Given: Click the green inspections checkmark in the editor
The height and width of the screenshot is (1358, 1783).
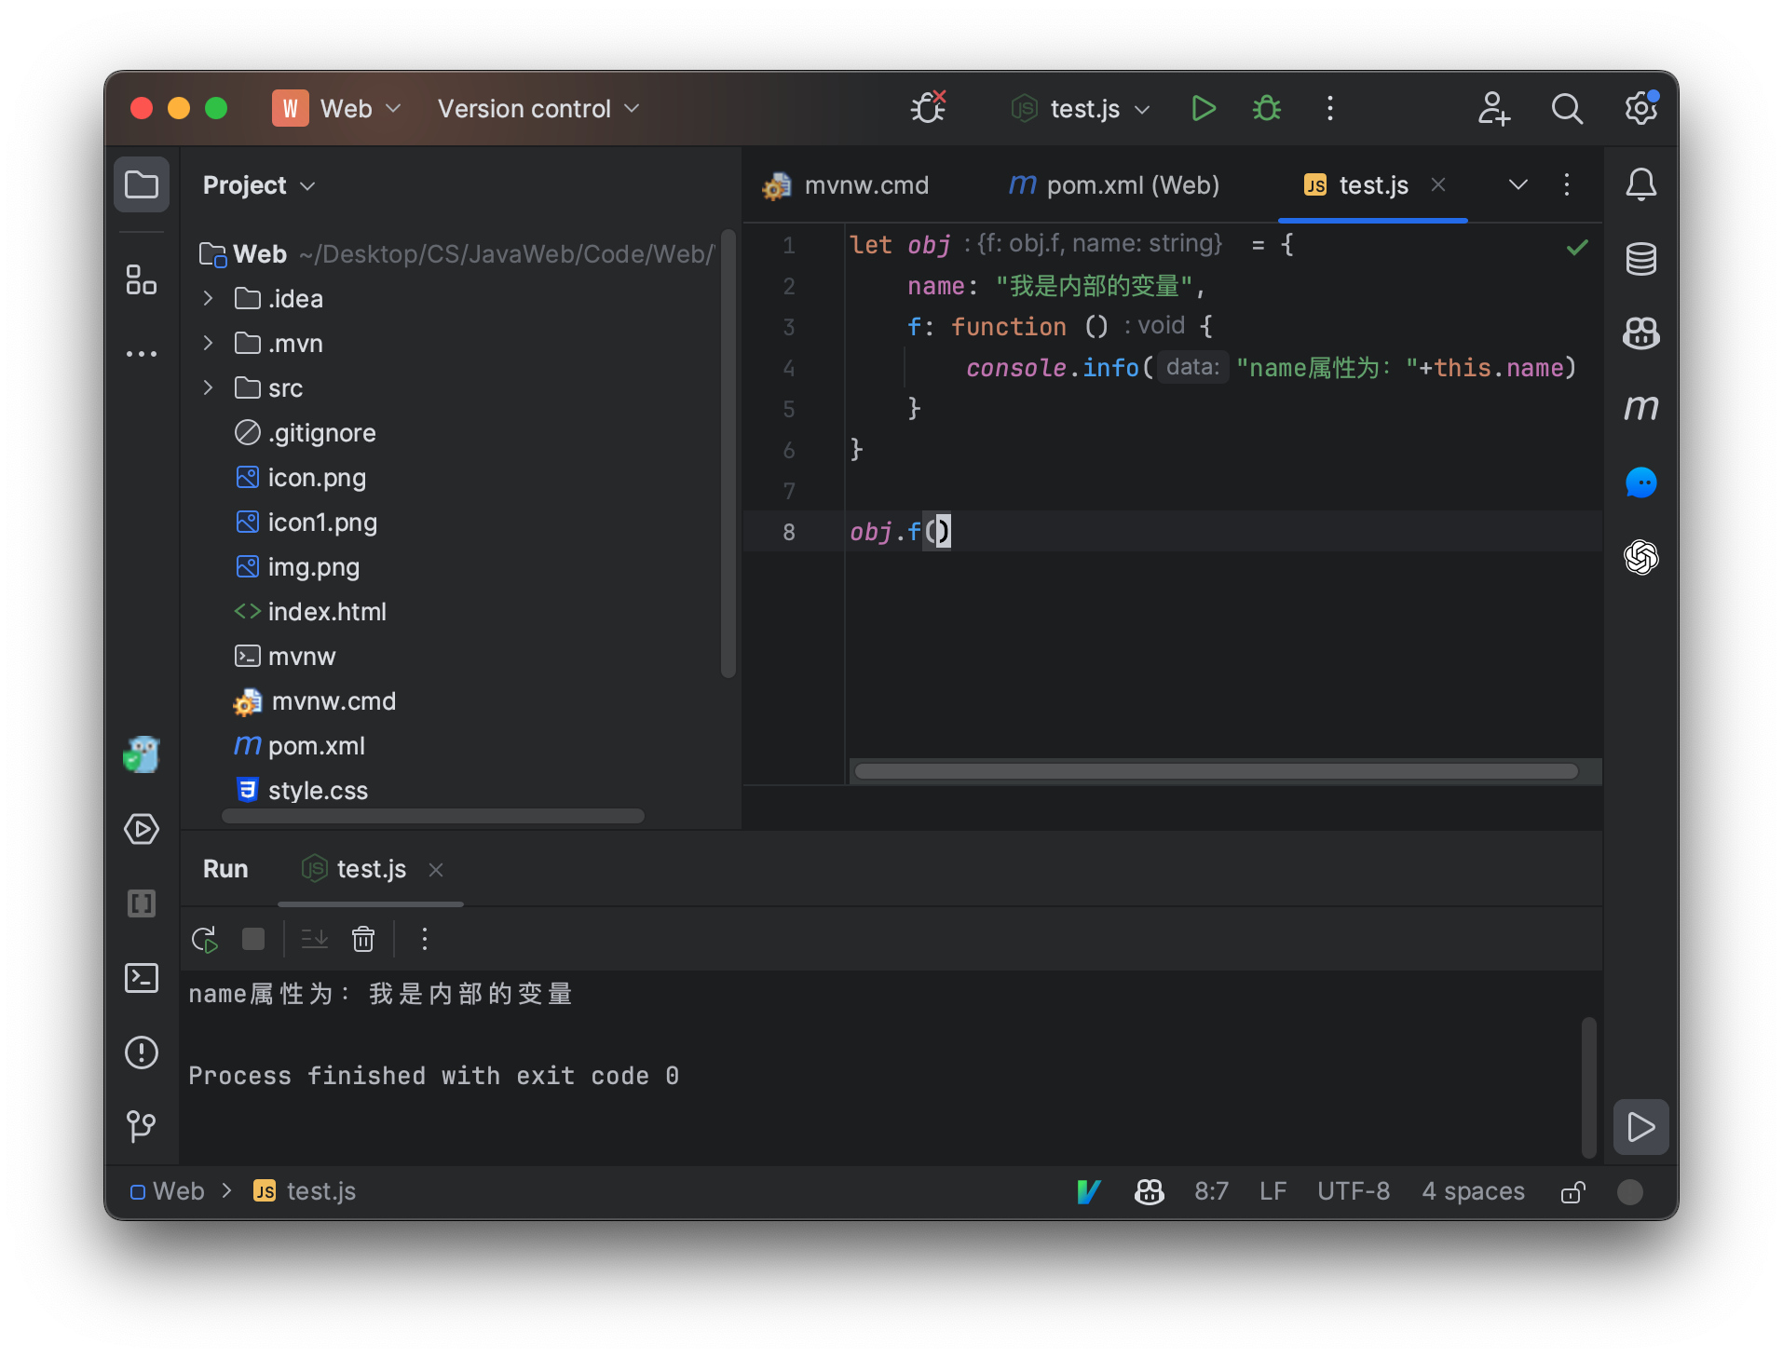Looking at the screenshot, I should [1577, 247].
